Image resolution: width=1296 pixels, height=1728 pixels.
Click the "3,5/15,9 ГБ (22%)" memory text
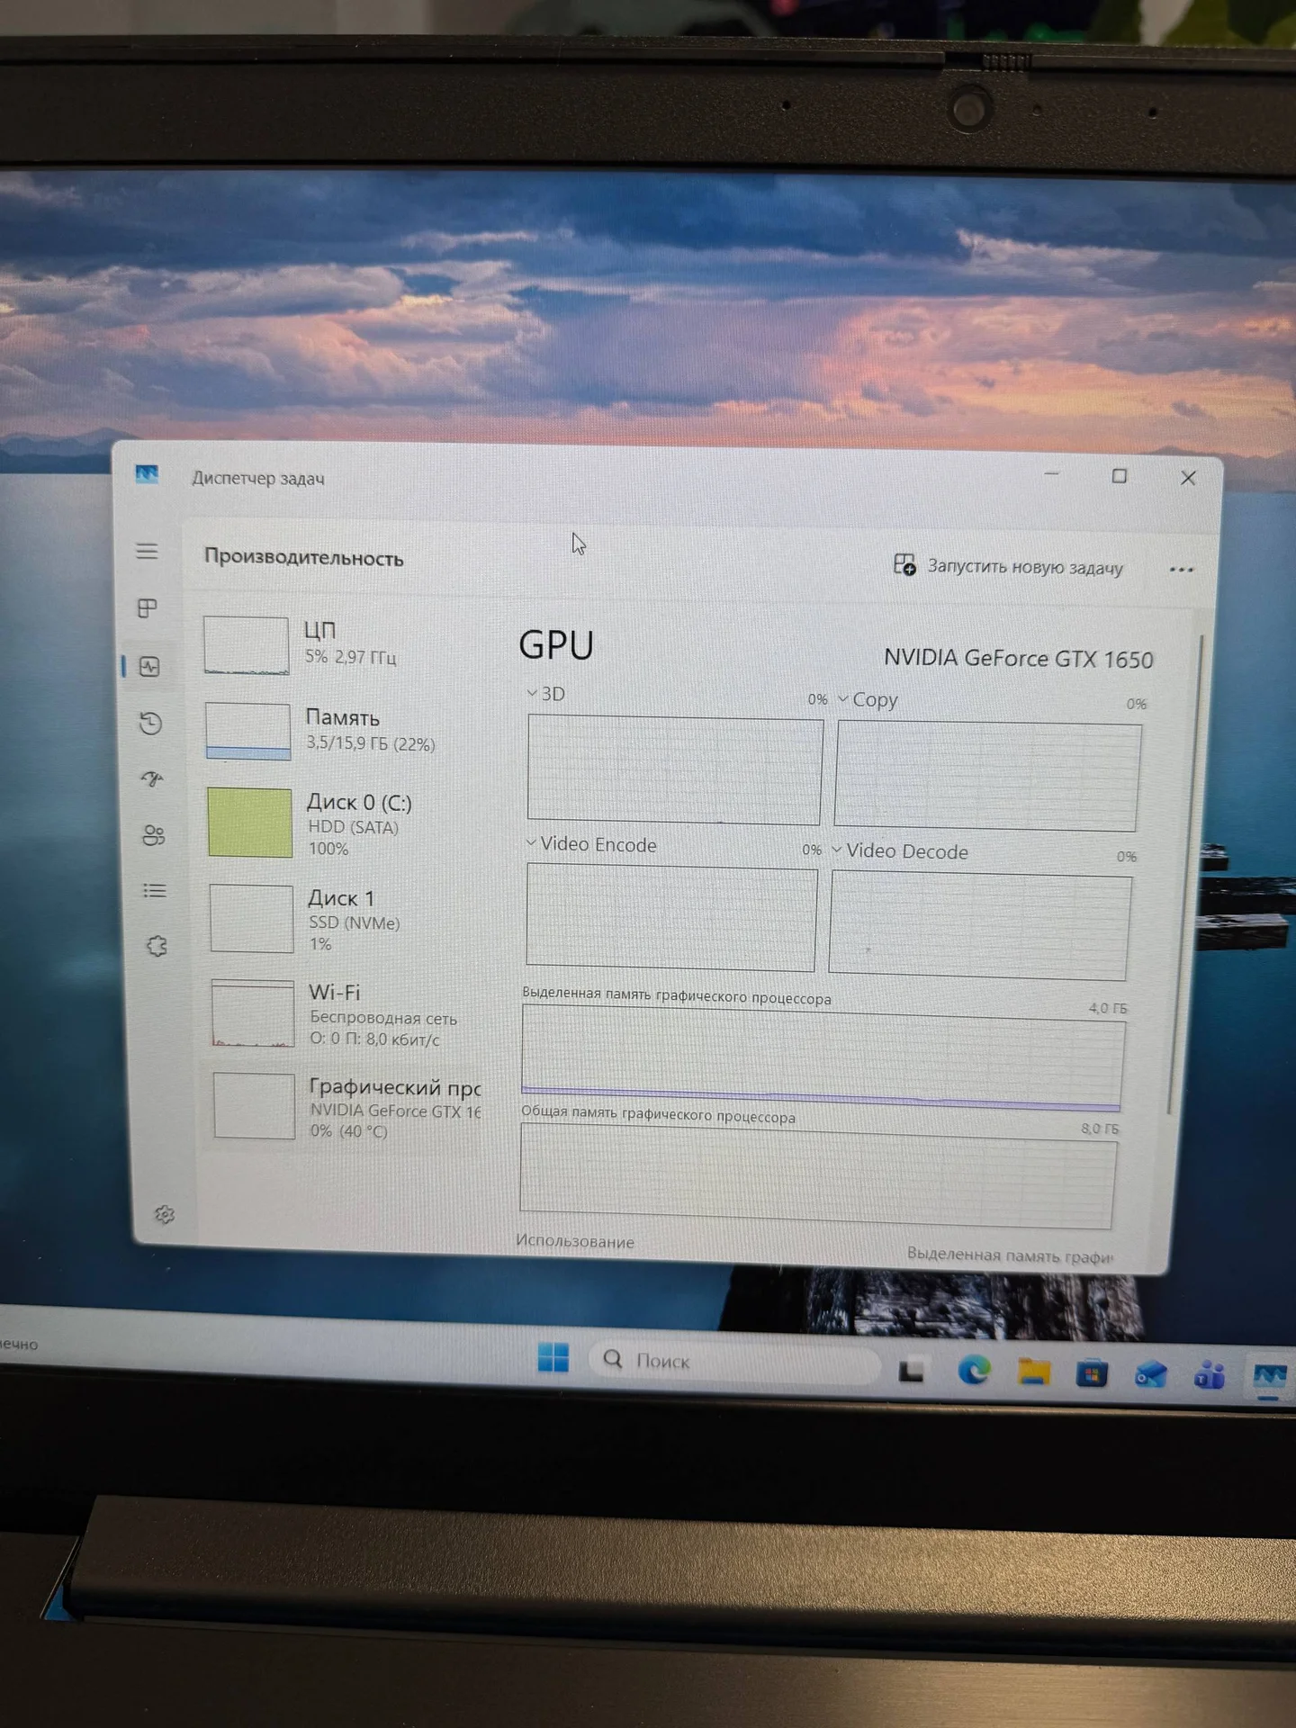(371, 743)
